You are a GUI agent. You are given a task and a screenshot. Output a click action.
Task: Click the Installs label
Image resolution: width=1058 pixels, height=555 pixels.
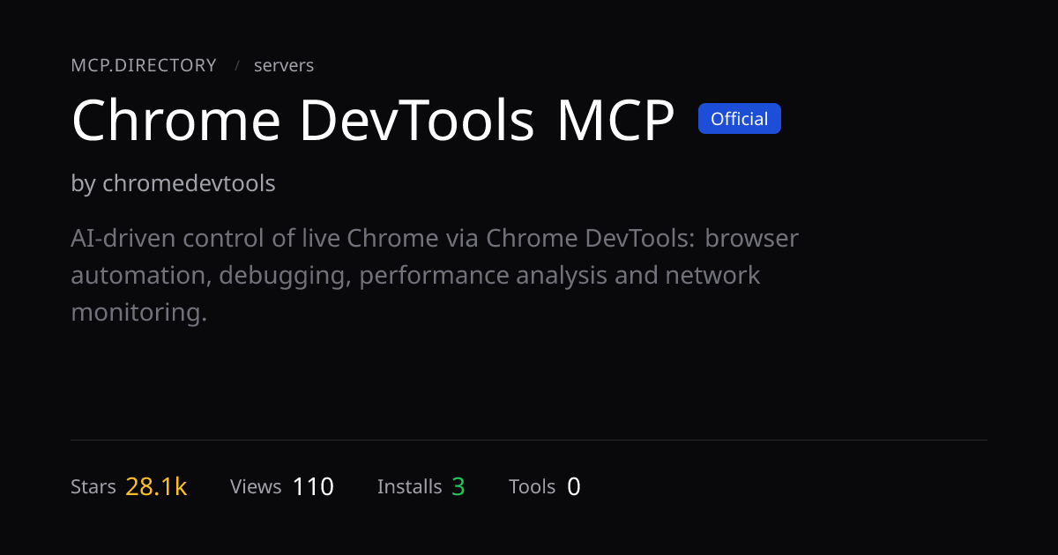pyautogui.click(x=410, y=487)
